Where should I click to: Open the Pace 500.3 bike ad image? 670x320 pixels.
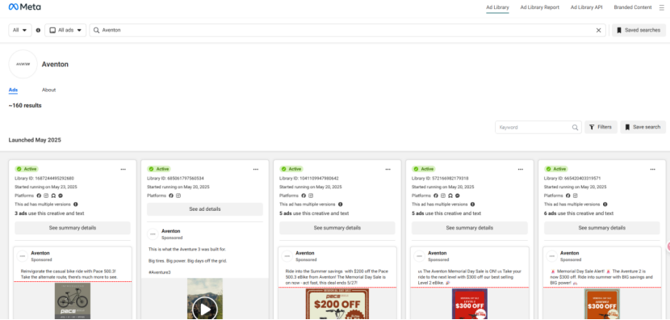[x=72, y=301]
